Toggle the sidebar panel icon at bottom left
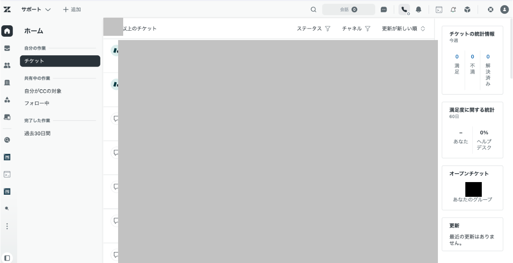 (x=7, y=258)
